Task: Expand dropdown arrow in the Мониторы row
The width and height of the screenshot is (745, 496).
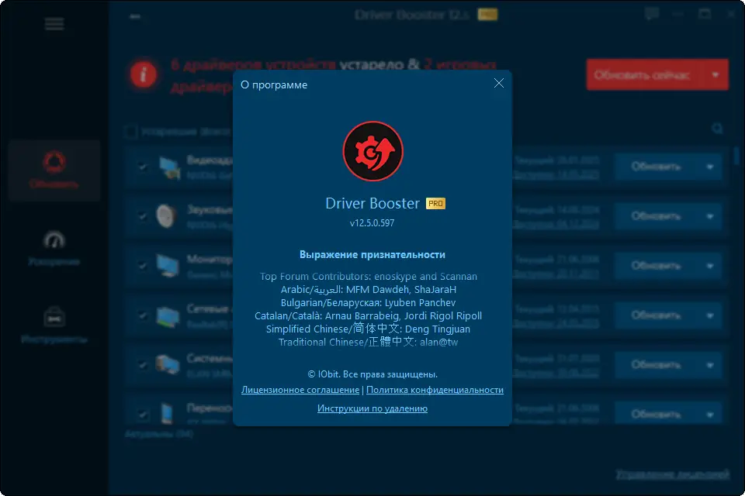Action: (710, 266)
